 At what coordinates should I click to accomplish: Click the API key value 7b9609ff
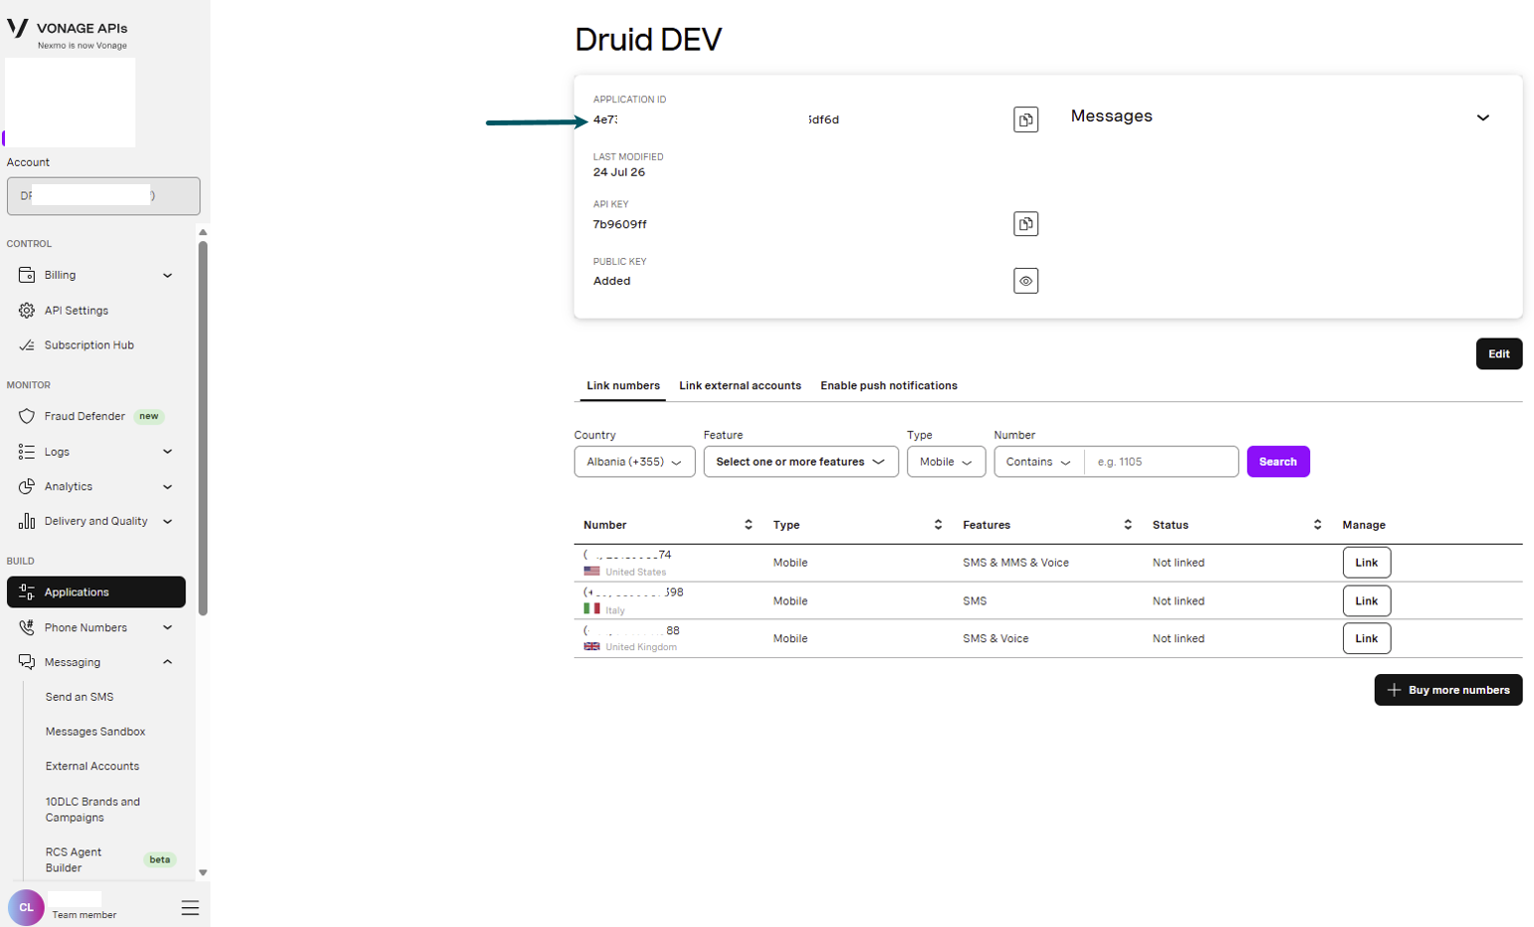(x=620, y=224)
